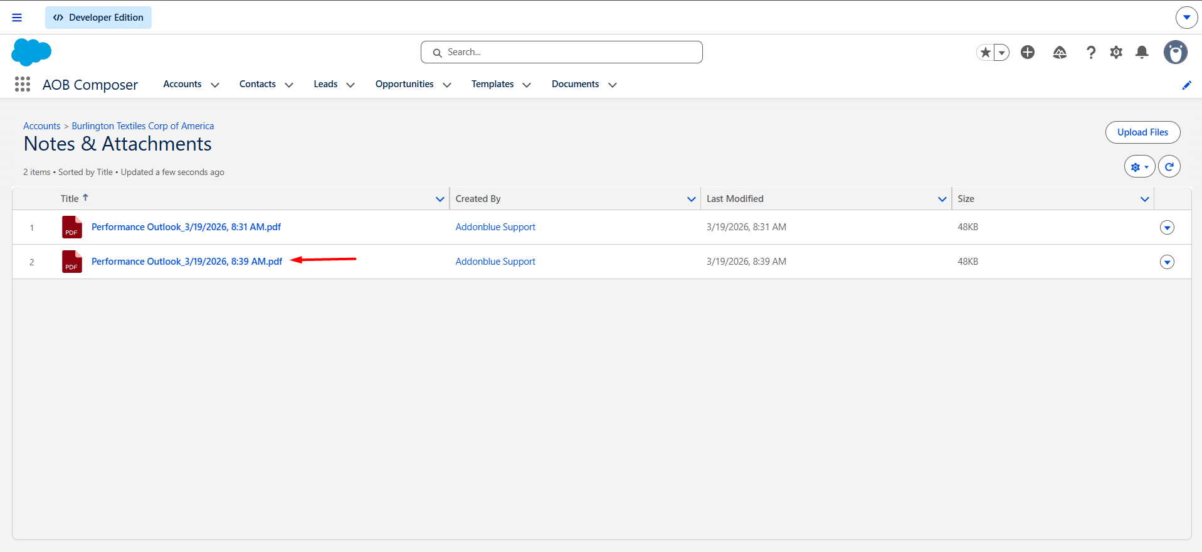Image resolution: width=1202 pixels, height=552 pixels.
Task: Open Size column actions chevron
Action: (1145, 199)
